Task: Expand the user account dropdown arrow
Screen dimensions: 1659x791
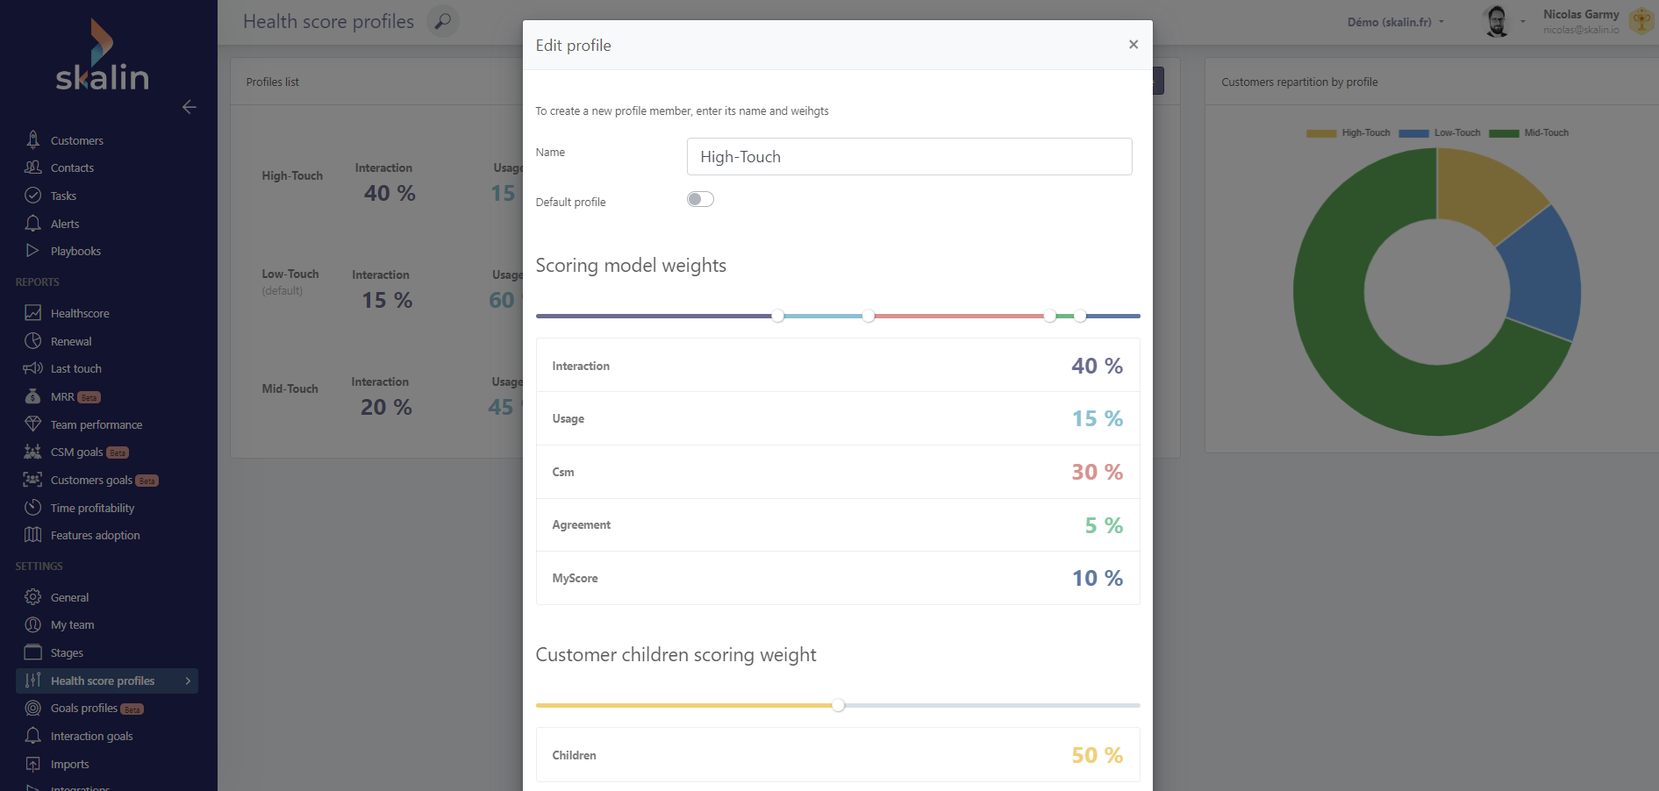Action: [x=1523, y=21]
